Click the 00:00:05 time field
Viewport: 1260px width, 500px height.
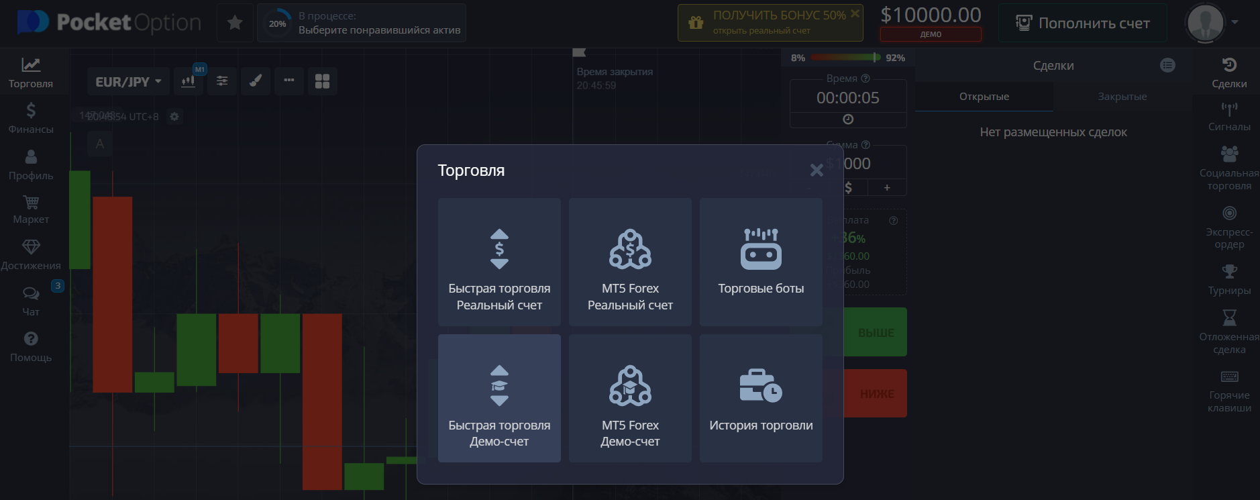coord(848,97)
